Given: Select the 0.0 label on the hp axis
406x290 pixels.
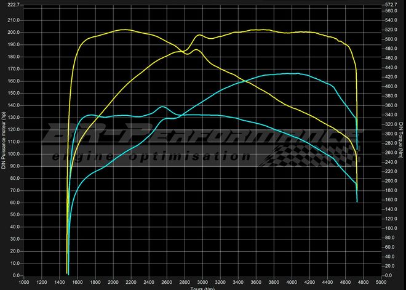Looking at the screenshot, I should pyautogui.click(x=16, y=275).
